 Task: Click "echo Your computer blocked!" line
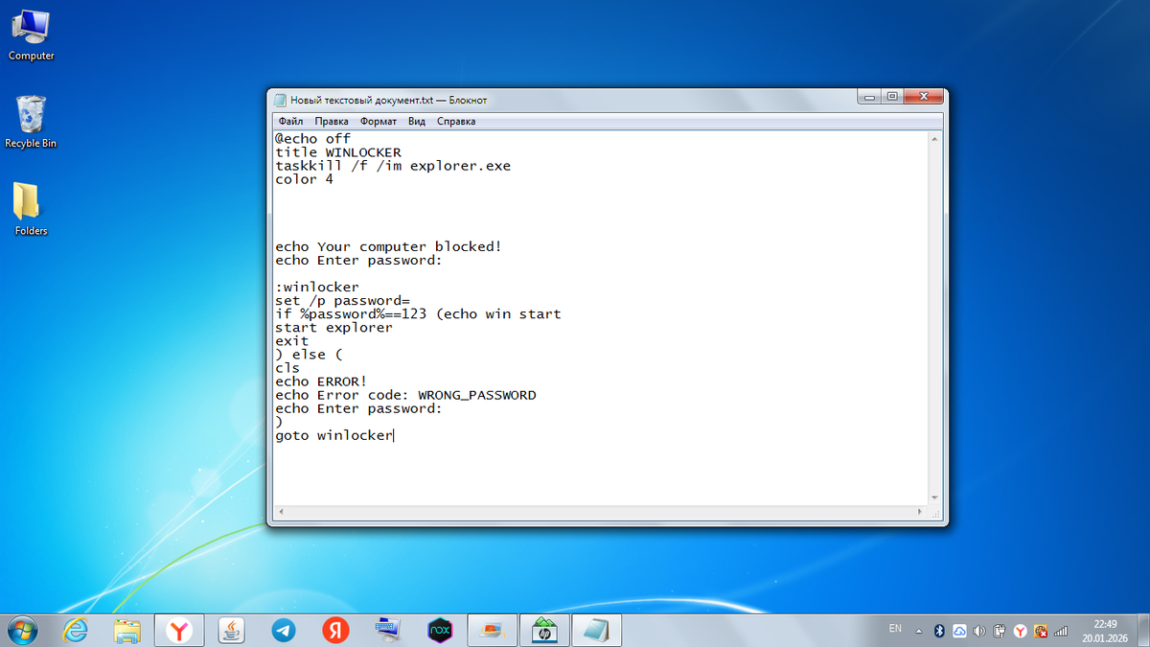point(388,246)
